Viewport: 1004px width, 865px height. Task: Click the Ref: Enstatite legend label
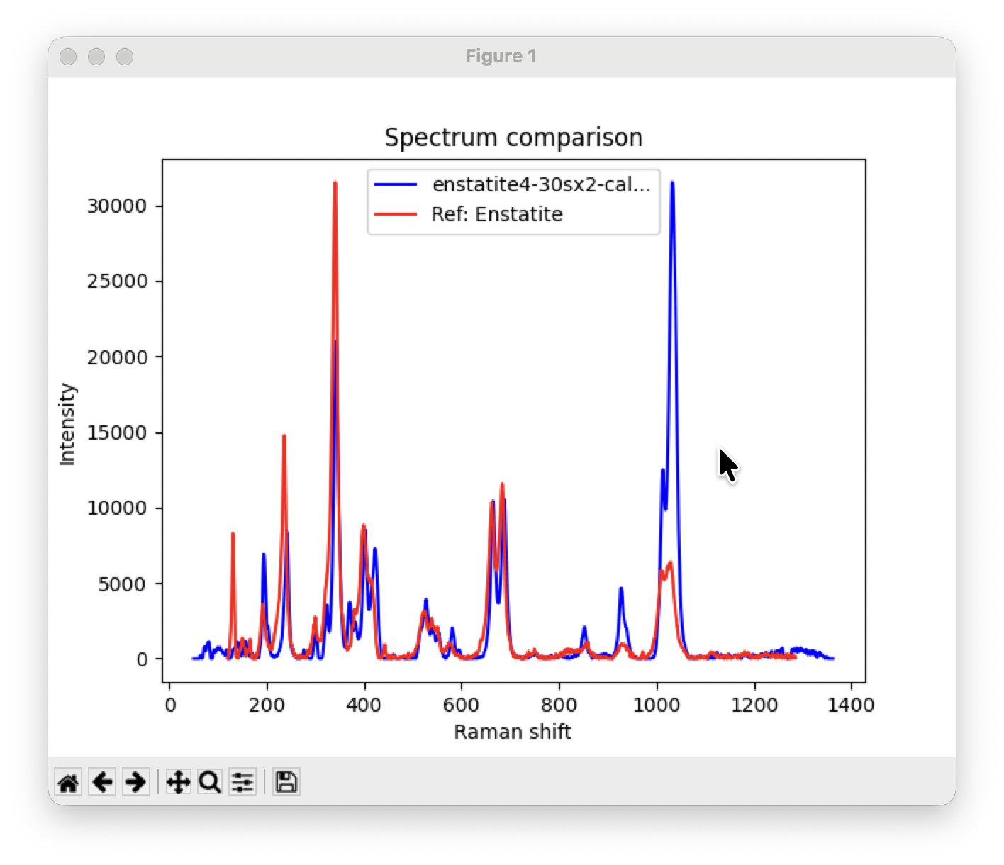(496, 214)
